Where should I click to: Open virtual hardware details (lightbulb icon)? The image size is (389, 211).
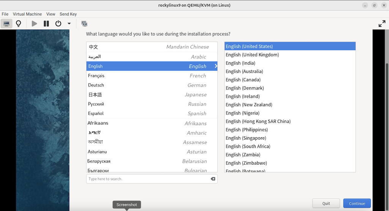click(19, 24)
